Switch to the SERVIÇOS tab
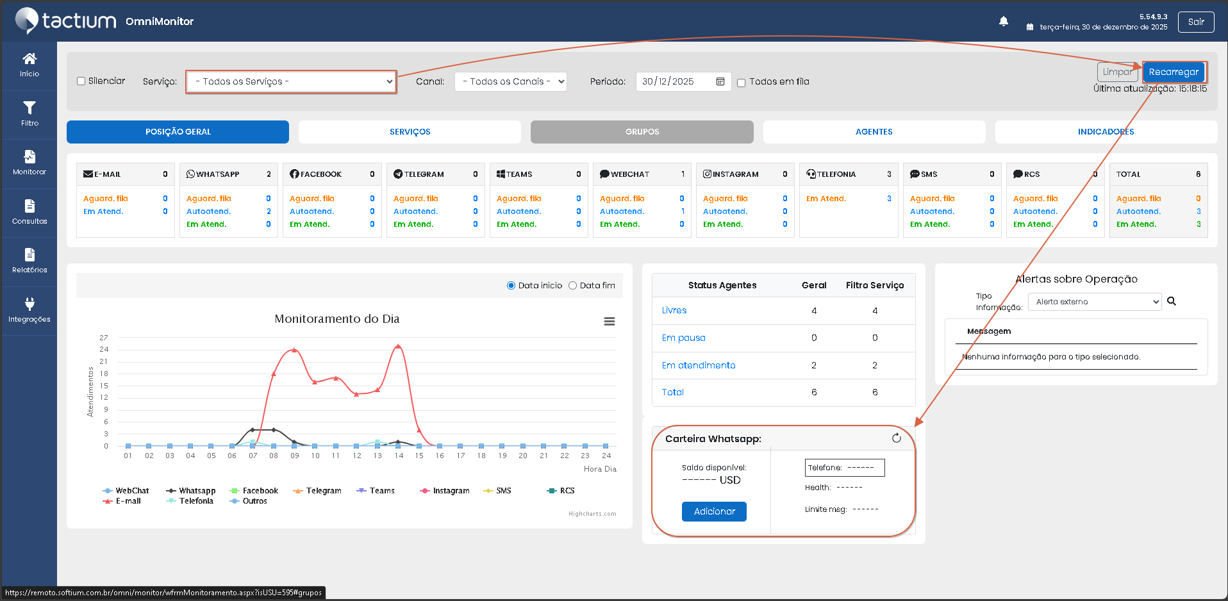This screenshot has height=601, width=1228. point(410,132)
